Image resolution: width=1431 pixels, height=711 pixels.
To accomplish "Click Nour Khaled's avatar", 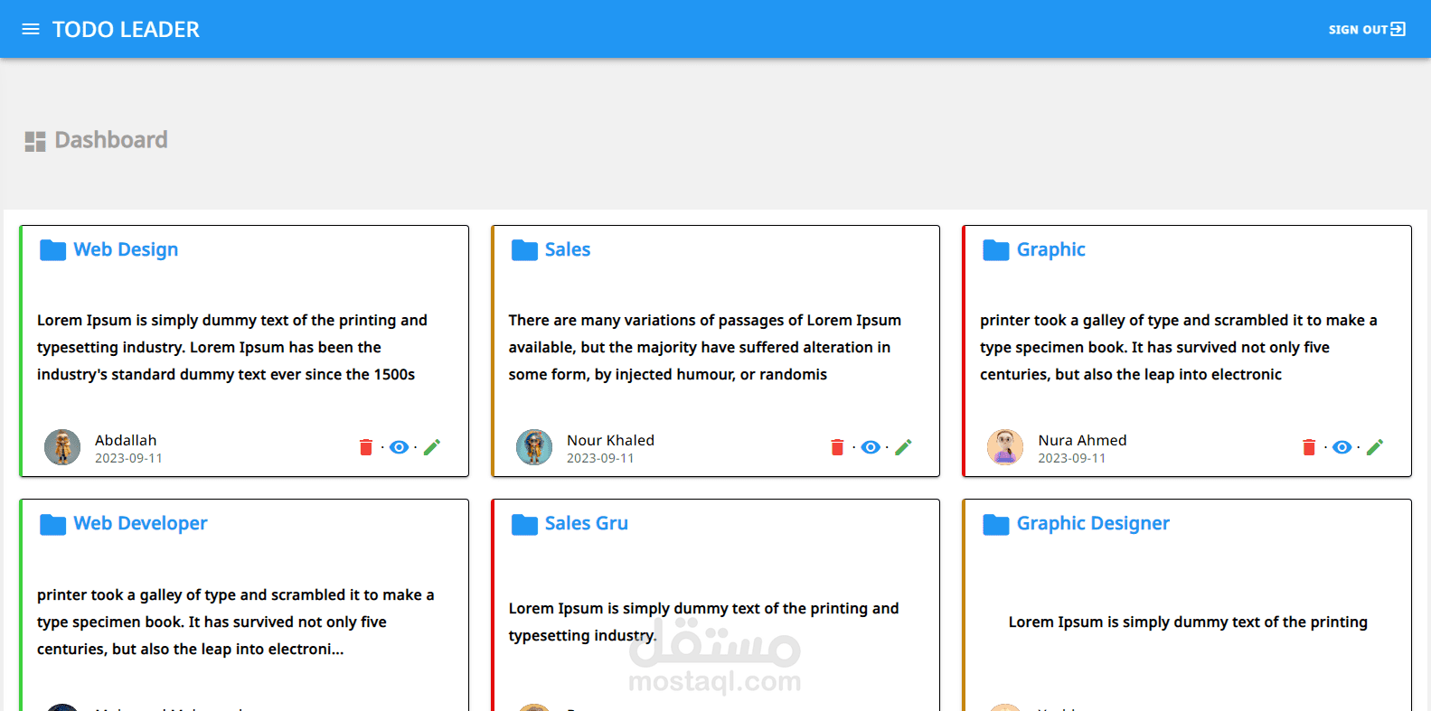I will [x=534, y=447].
